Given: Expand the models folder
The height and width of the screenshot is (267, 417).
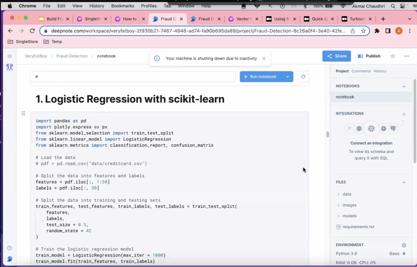Looking at the screenshot, I should click(349, 216).
